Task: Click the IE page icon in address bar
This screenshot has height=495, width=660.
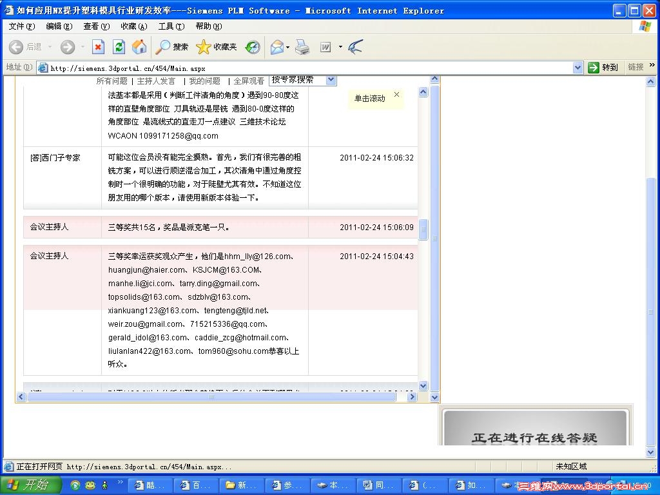Action: [43, 68]
